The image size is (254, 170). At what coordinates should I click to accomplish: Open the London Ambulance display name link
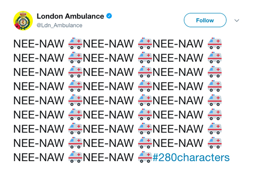click(x=70, y=16)
